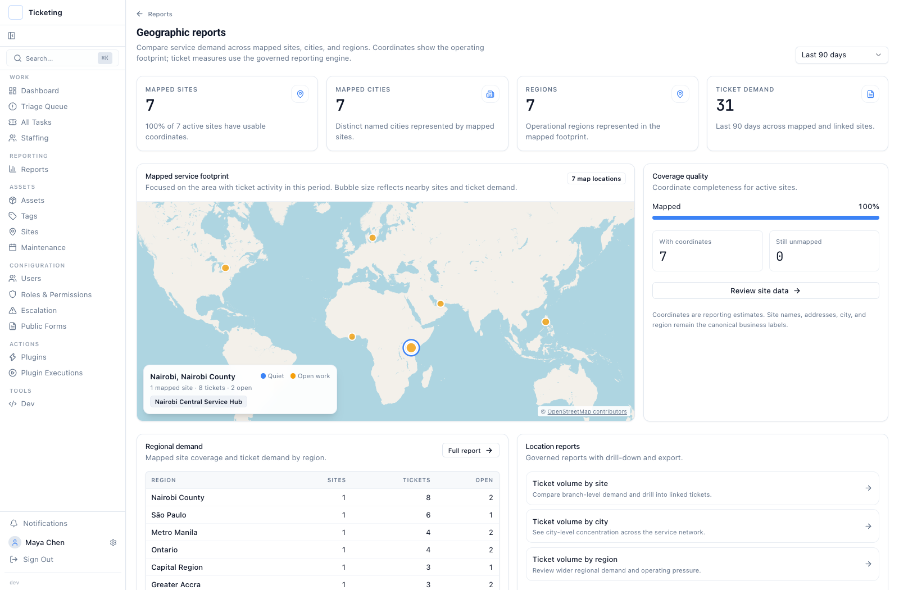Screen dimensions: 899x590
Task: Click Mapped Sites pin icon
Action: [300, 94]
